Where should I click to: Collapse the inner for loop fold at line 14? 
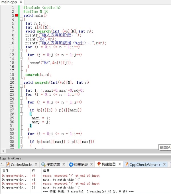[21, 59]
